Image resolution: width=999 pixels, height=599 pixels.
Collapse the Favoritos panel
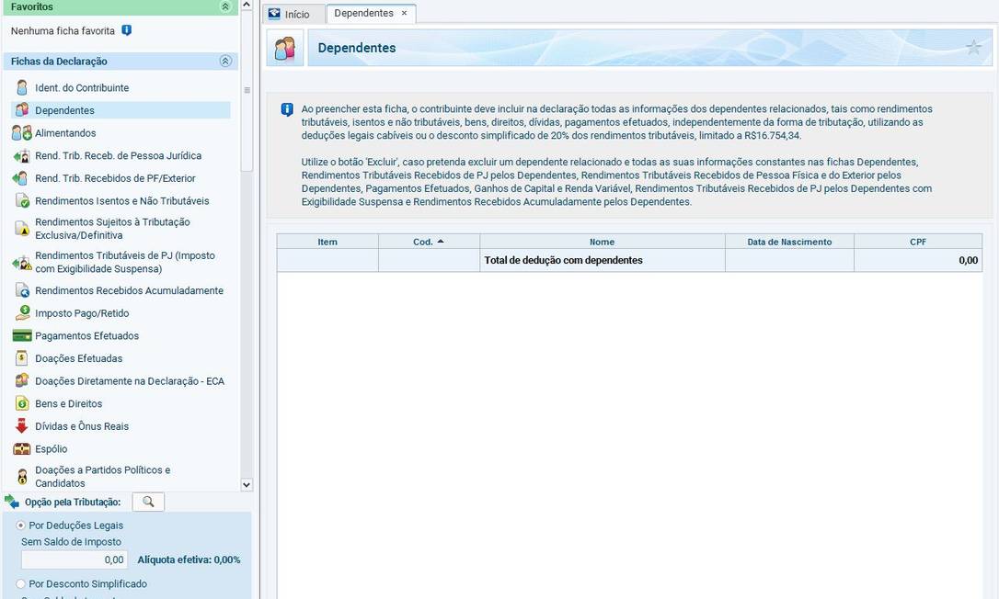point(225,6)
